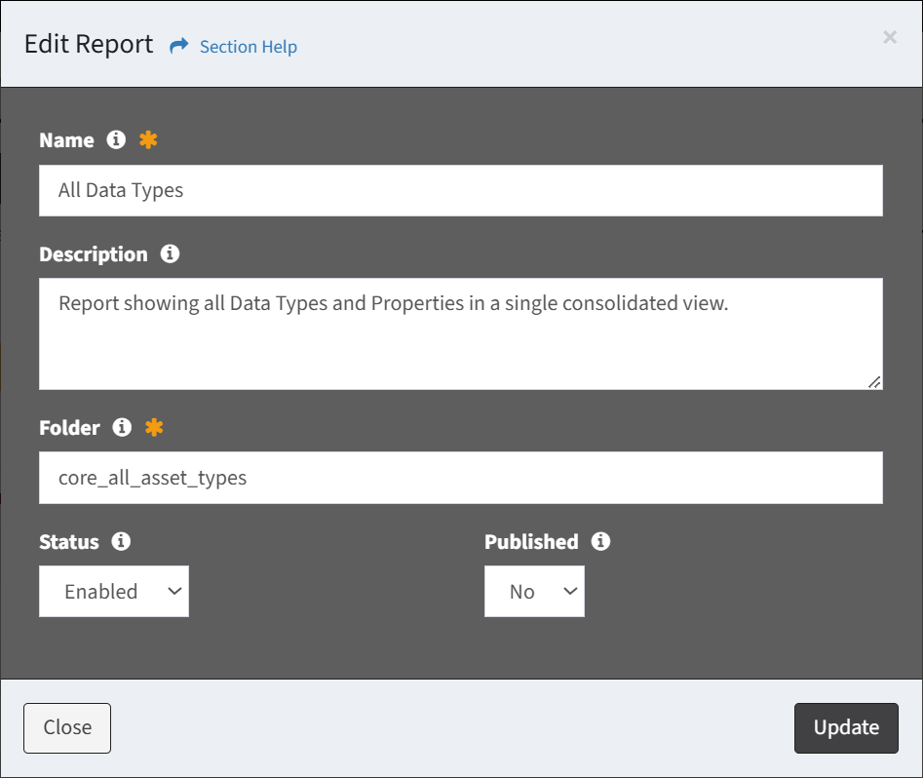This screenshot has width=923, height=778.
Task: Click the Folder field info icon
Action: pyautogui.click(x=122, y=427)
